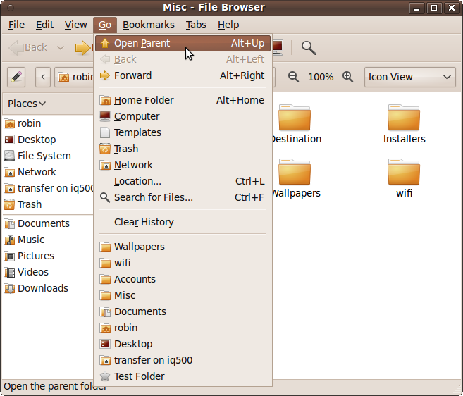Go to robin in the history list
The image size is (463, 396).
(183, 328)
